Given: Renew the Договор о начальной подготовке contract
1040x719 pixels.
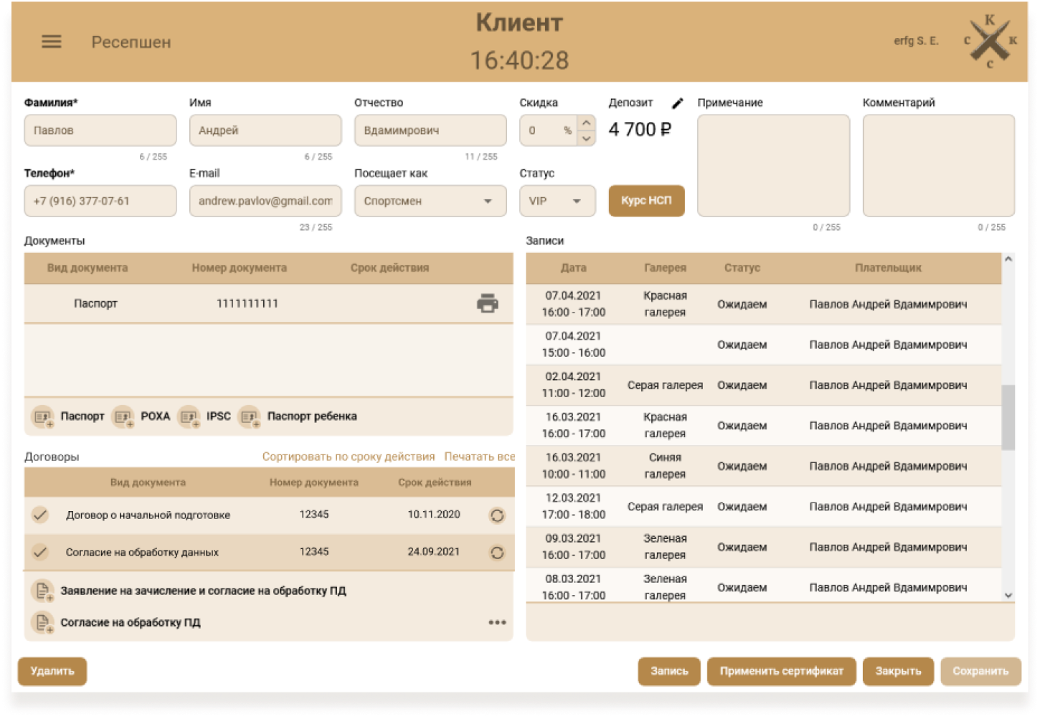Looking at the screenshot, I should [496, 515].
